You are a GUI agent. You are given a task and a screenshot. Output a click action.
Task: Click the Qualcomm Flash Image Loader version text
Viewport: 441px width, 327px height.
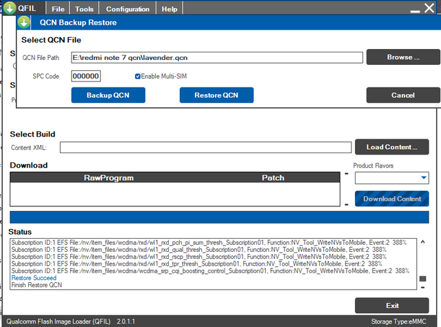coord(70,321)
